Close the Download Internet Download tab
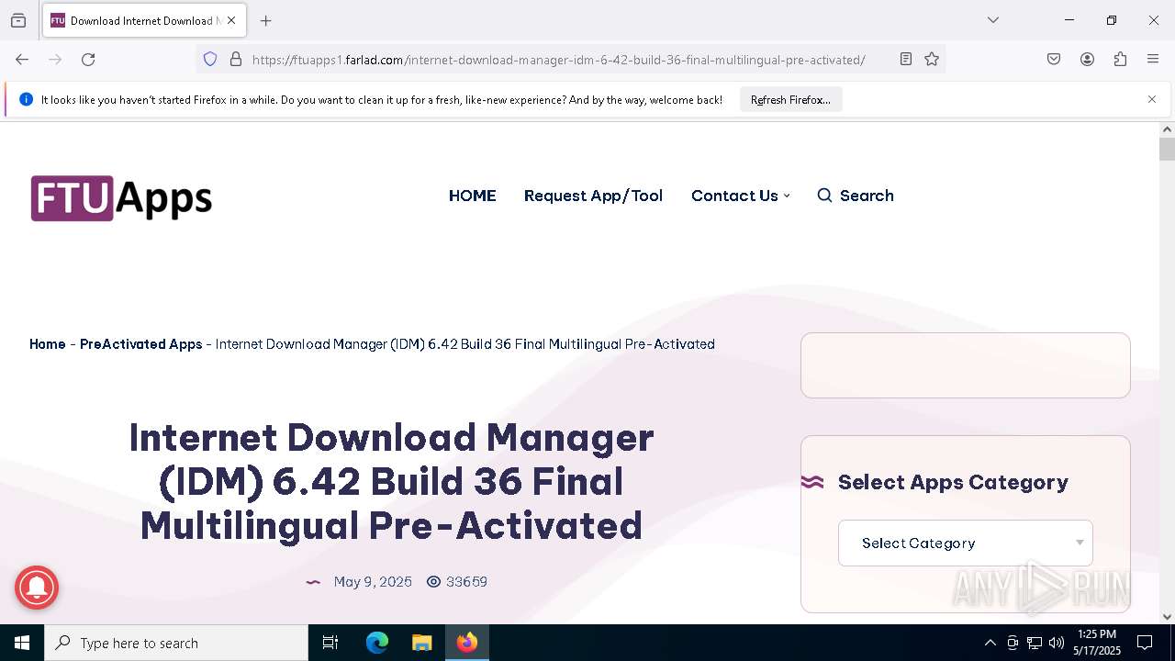Image resolution: width=1175 pixels, height=661 pixels. [x=231, y=20]
